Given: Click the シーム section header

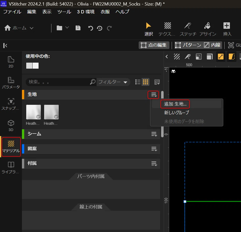Looking at the screenshot, I should [x=91, y=134].
